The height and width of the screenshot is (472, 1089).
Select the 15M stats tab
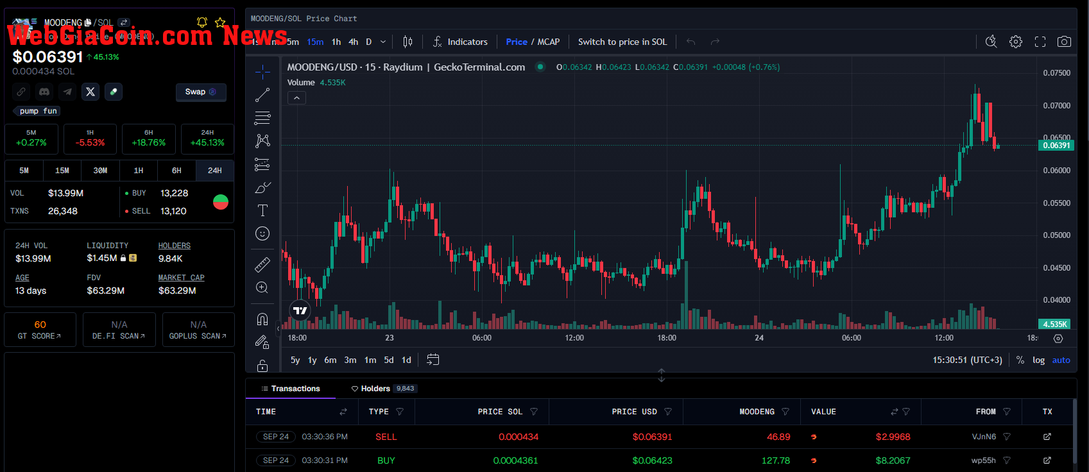62,171
